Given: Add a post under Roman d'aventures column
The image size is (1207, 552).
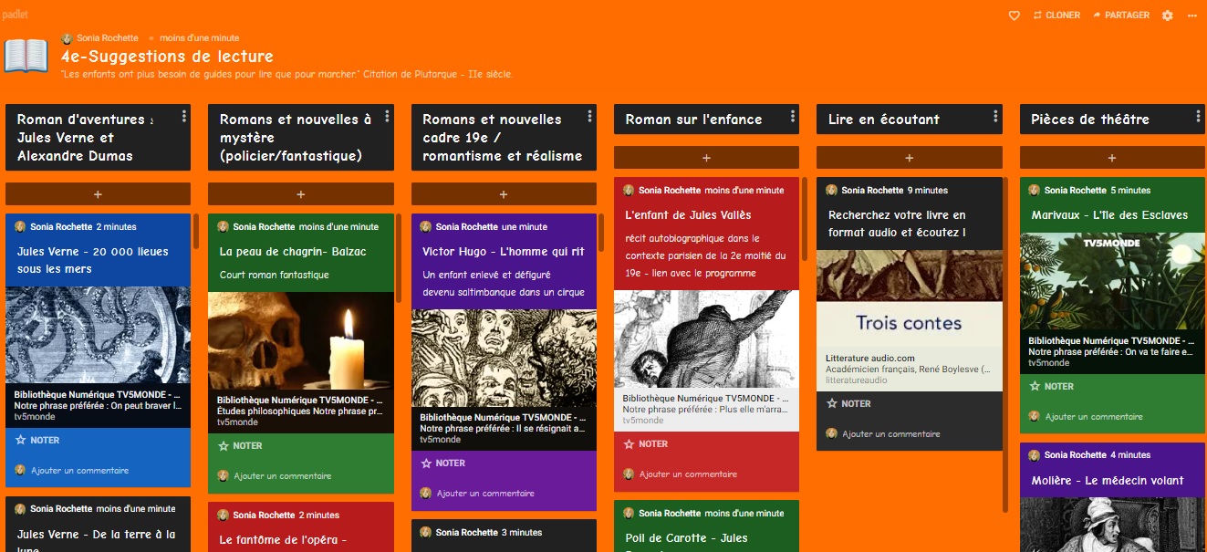Looking at the screenshot, I should [98, 194].
